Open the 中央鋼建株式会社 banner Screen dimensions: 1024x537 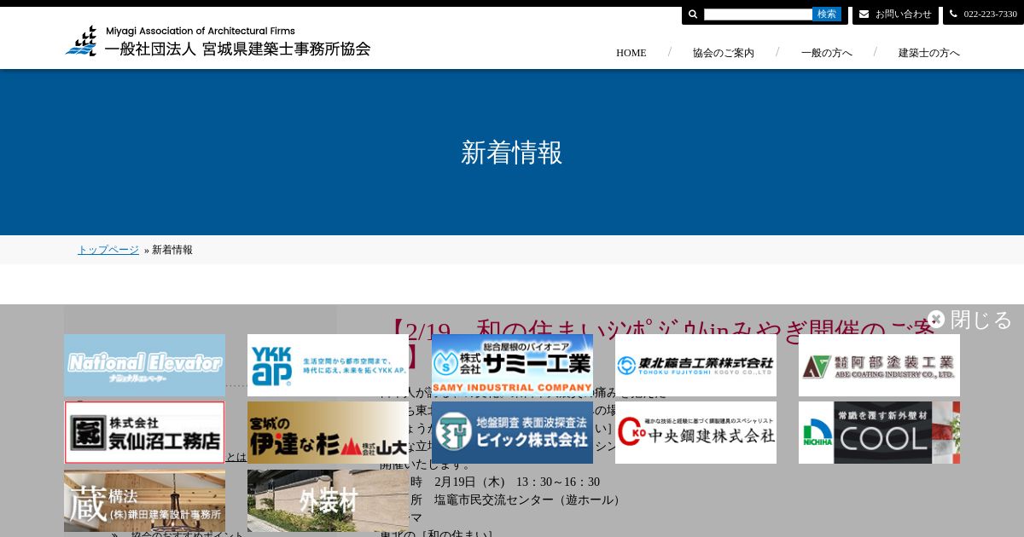695,432
